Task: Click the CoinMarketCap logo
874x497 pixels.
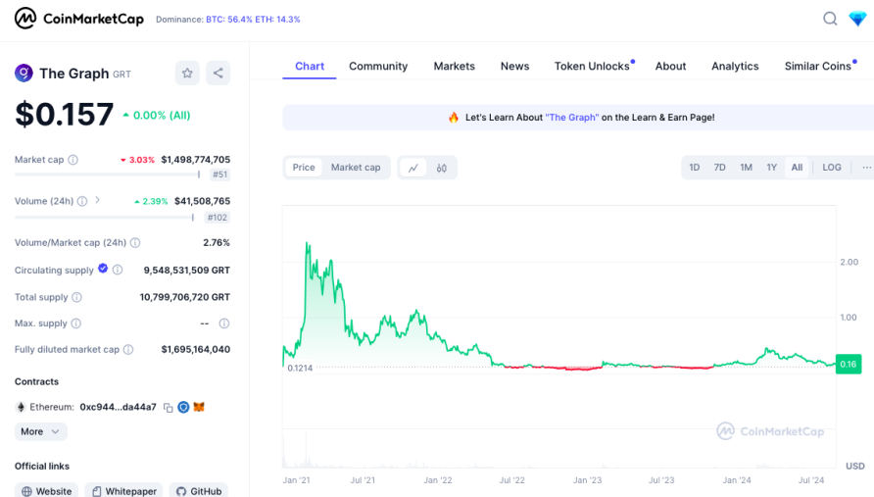Action: click(79, 19)
